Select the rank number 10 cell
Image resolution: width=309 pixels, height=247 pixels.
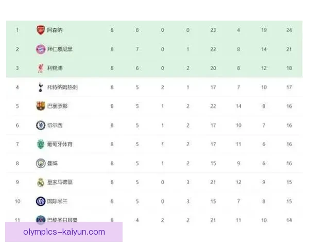[17, 201]
